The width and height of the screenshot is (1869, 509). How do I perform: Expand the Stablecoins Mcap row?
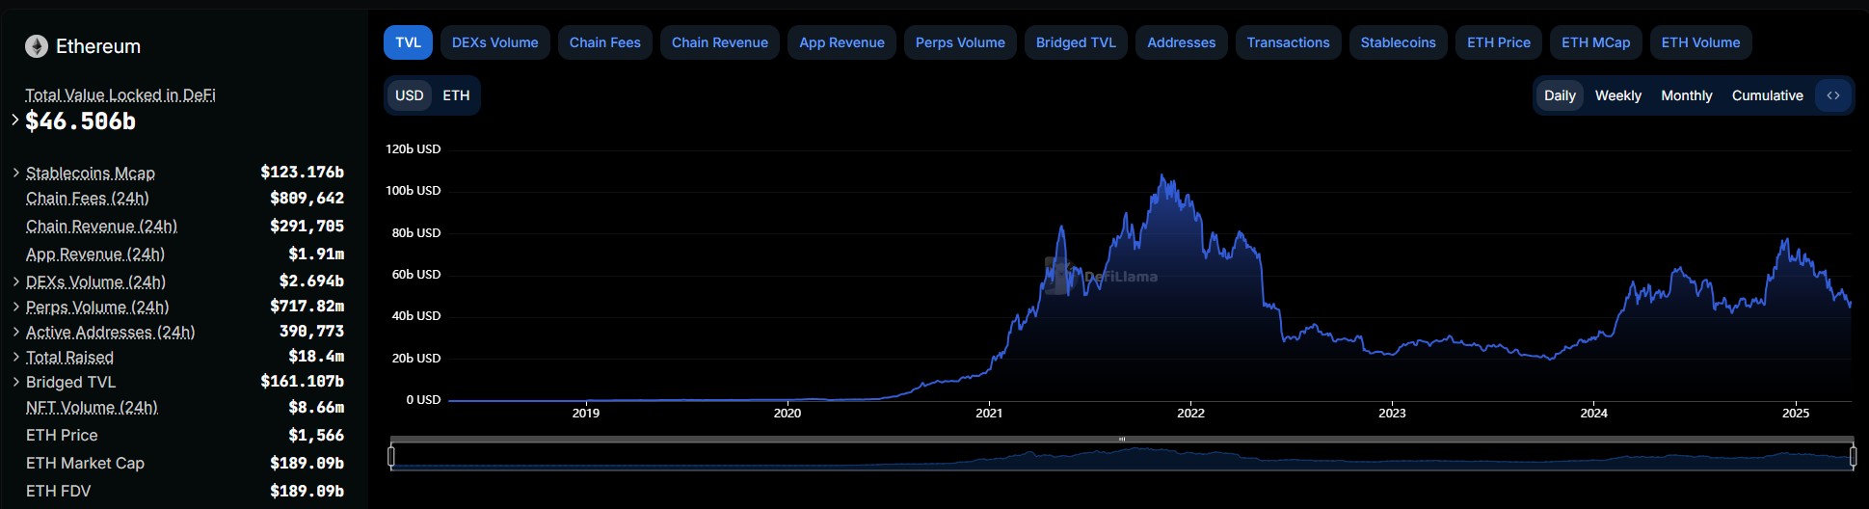[15, 173]
